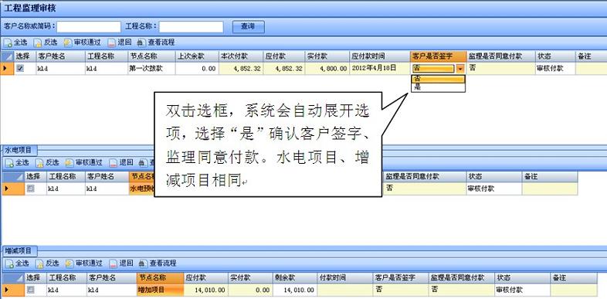Select the 第一次拨款 cell
This screenshot has height=299, width=607.
[151, 69]
